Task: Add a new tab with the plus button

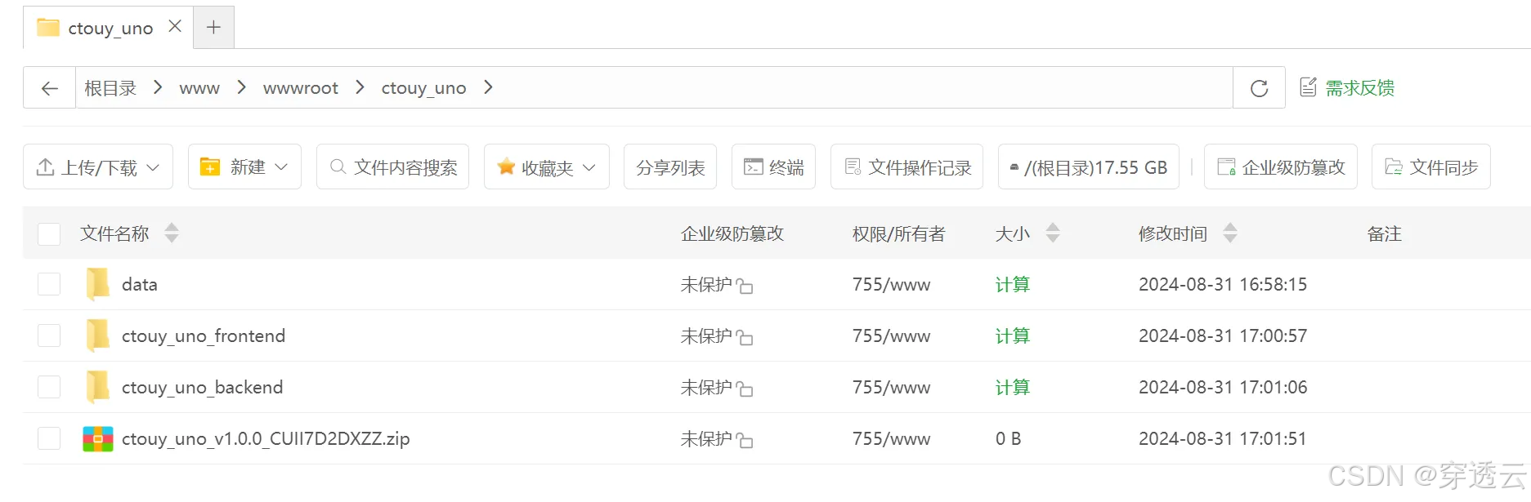Action: click(x=214, y=27)
